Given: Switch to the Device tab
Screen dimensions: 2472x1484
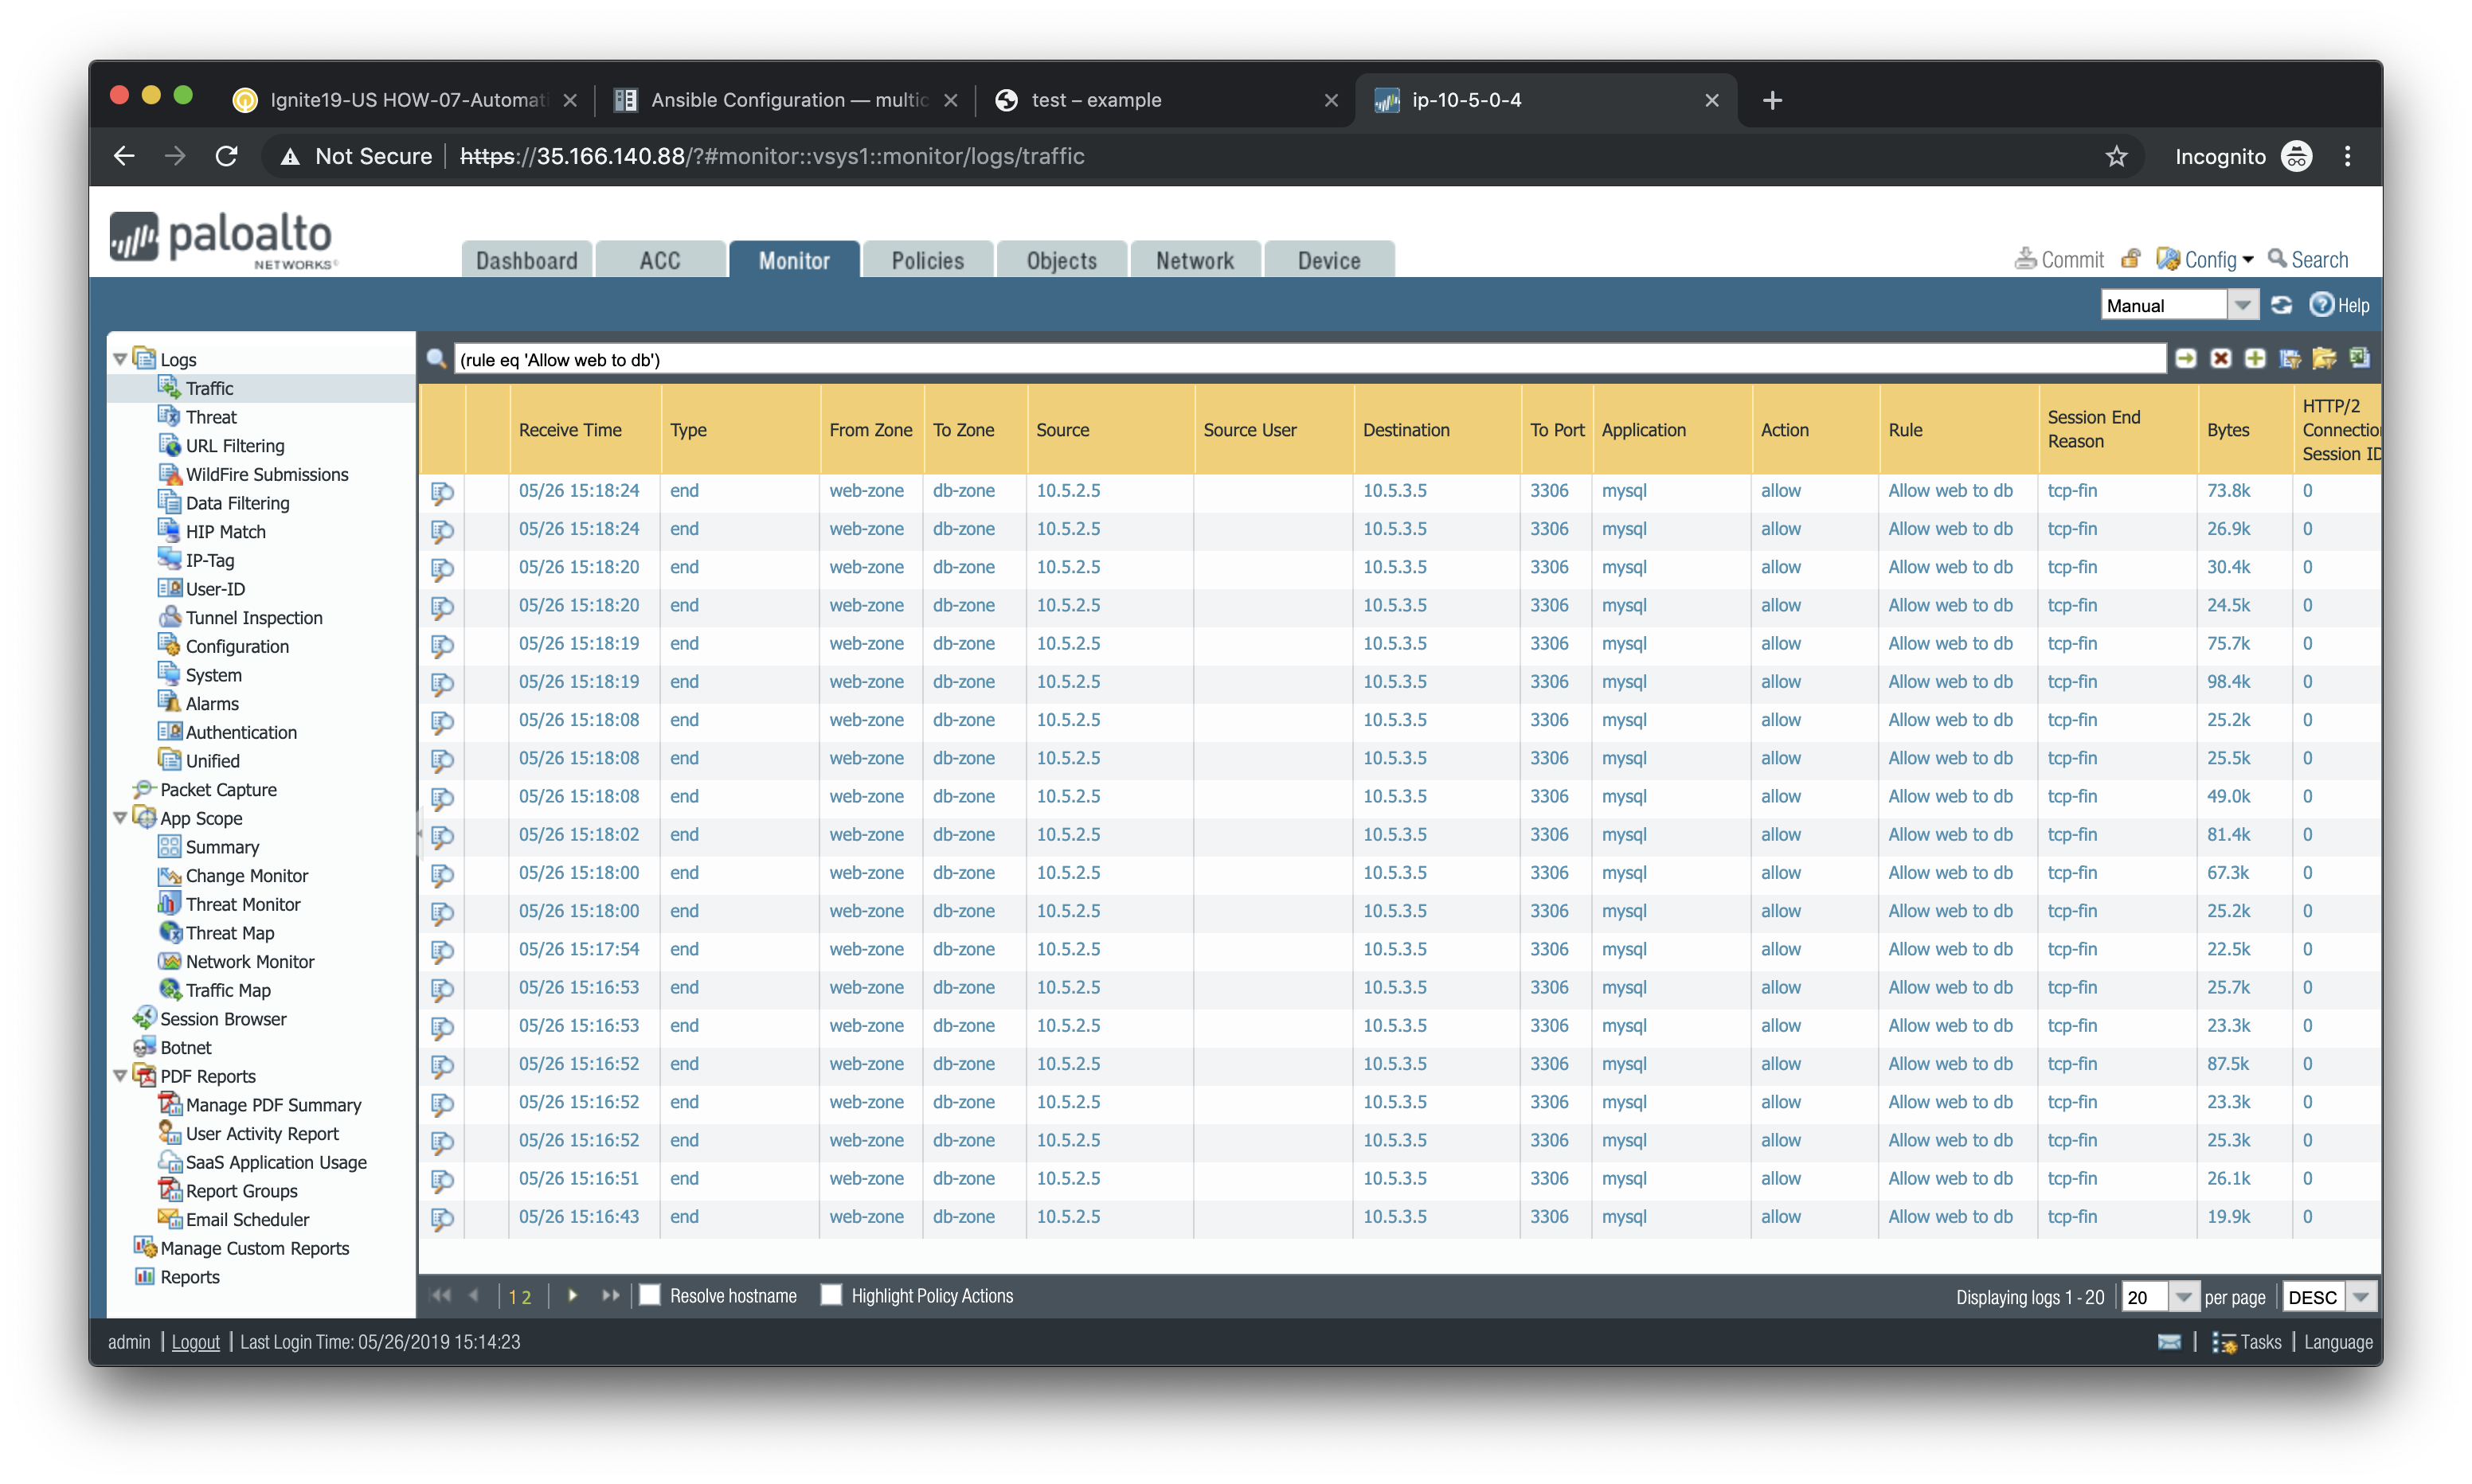Looking at the screenshot, I should [1329, 260].
